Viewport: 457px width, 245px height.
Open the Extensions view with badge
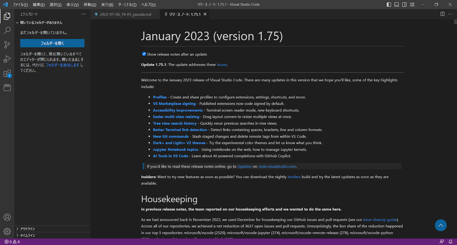click(x=7, y=74)
